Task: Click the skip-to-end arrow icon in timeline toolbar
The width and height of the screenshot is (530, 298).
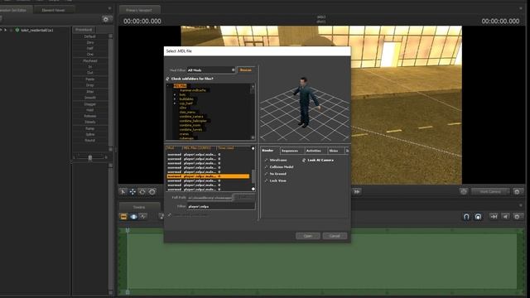Action: click(494, 217)
